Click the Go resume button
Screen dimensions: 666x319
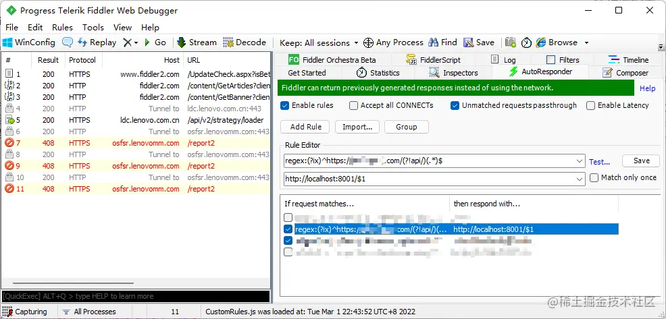pos(155,42)
